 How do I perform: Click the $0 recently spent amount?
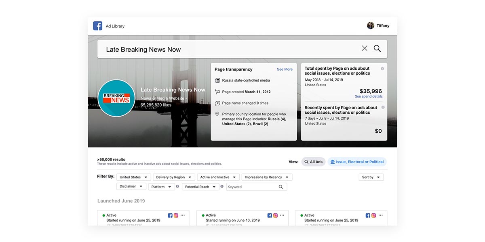click(378, 131)
